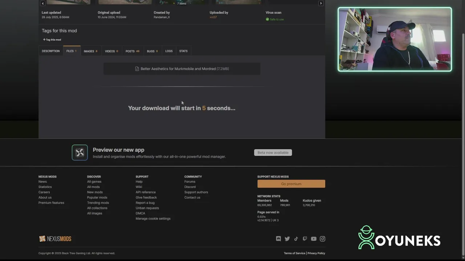Open the API reference link
Viewport: 465px width, 261px height.
tap(146, 192)
